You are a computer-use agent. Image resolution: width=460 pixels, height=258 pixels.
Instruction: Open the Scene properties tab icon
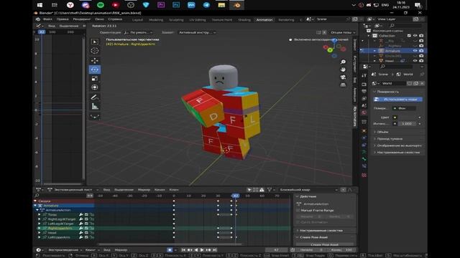click(364, 105)
